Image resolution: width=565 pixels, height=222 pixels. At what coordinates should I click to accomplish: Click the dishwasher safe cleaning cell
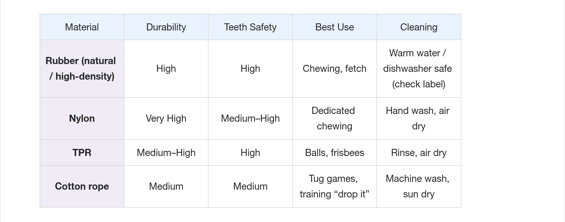coord(419,69)
